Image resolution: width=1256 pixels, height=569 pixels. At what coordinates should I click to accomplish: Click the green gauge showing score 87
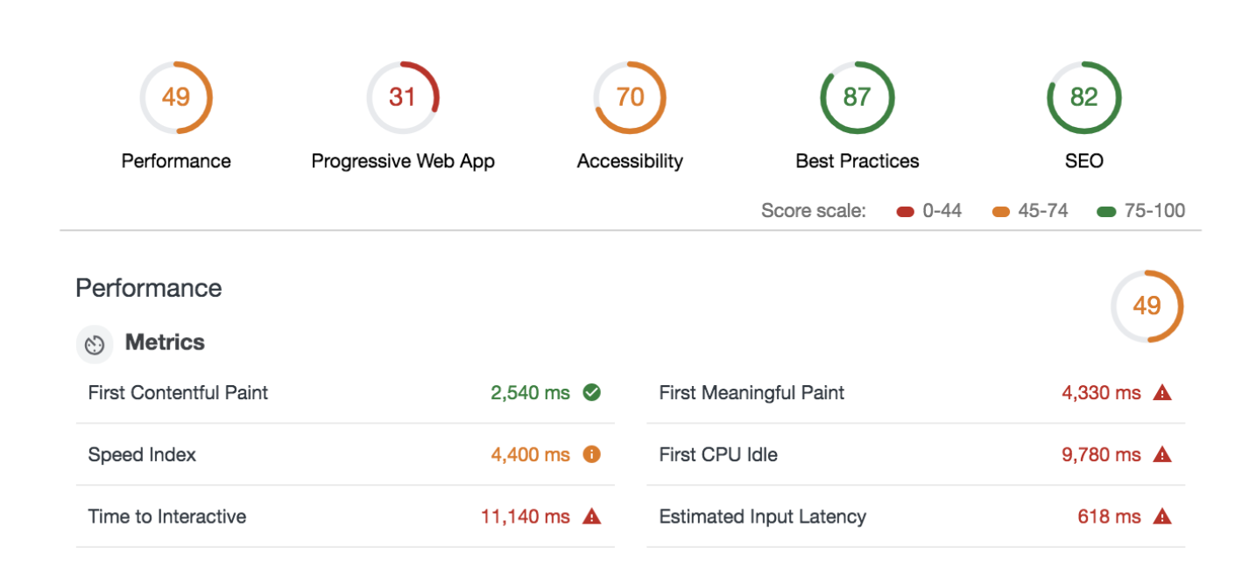coord(857,97)
